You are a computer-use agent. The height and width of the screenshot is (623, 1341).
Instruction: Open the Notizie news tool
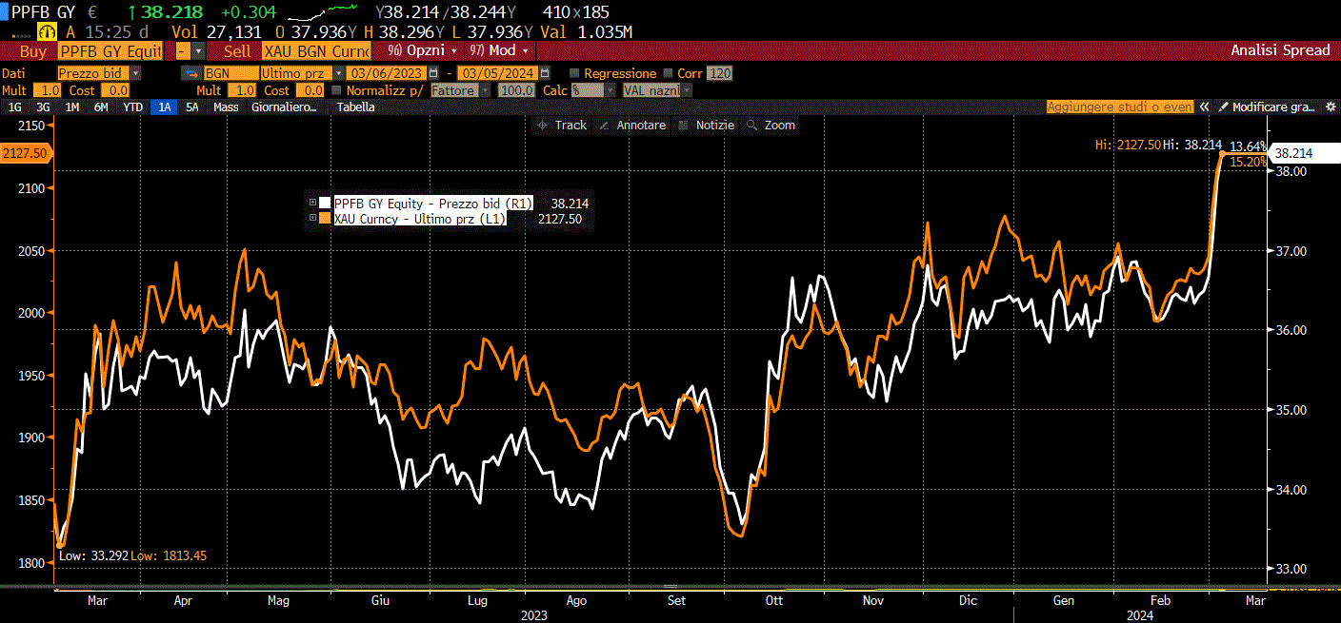click(708, 126)
